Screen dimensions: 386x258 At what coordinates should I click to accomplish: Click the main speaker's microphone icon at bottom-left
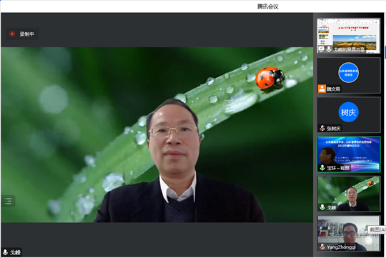(5, 252)
